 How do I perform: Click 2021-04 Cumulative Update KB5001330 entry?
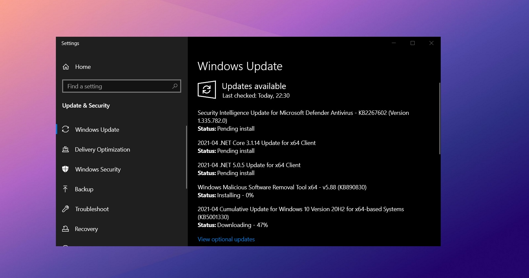[x=301, y=213]
